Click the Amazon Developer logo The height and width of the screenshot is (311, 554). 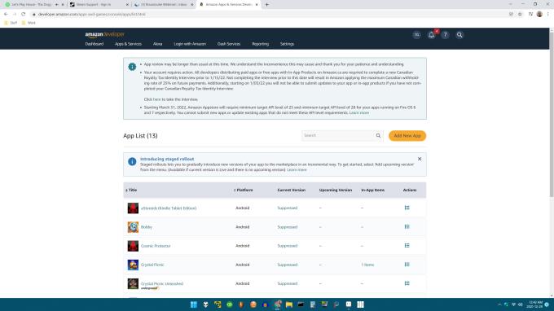pyautogui.click(x=104, y=34)
